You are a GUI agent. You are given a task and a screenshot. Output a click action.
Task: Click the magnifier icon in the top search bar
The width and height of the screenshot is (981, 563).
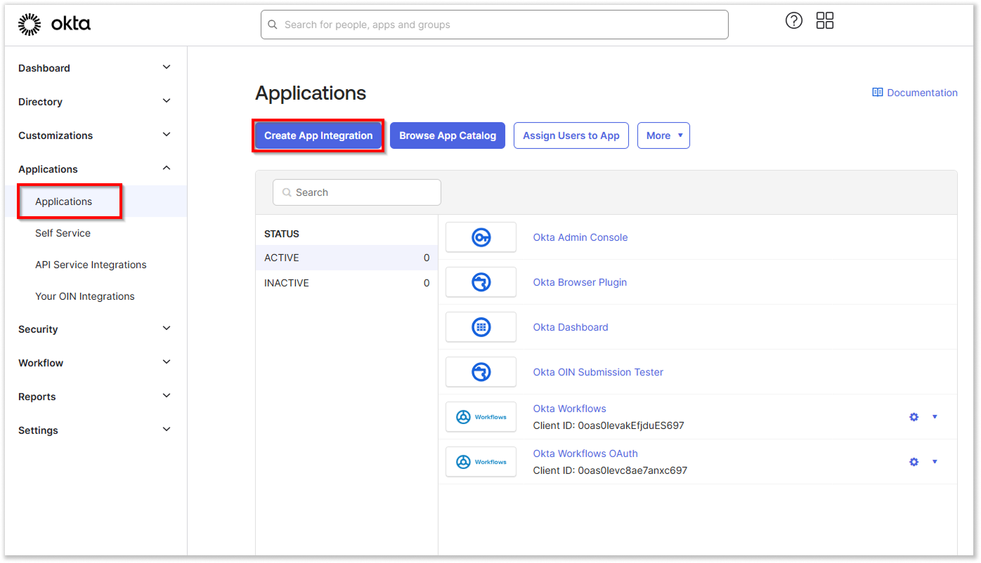[273, 25]
